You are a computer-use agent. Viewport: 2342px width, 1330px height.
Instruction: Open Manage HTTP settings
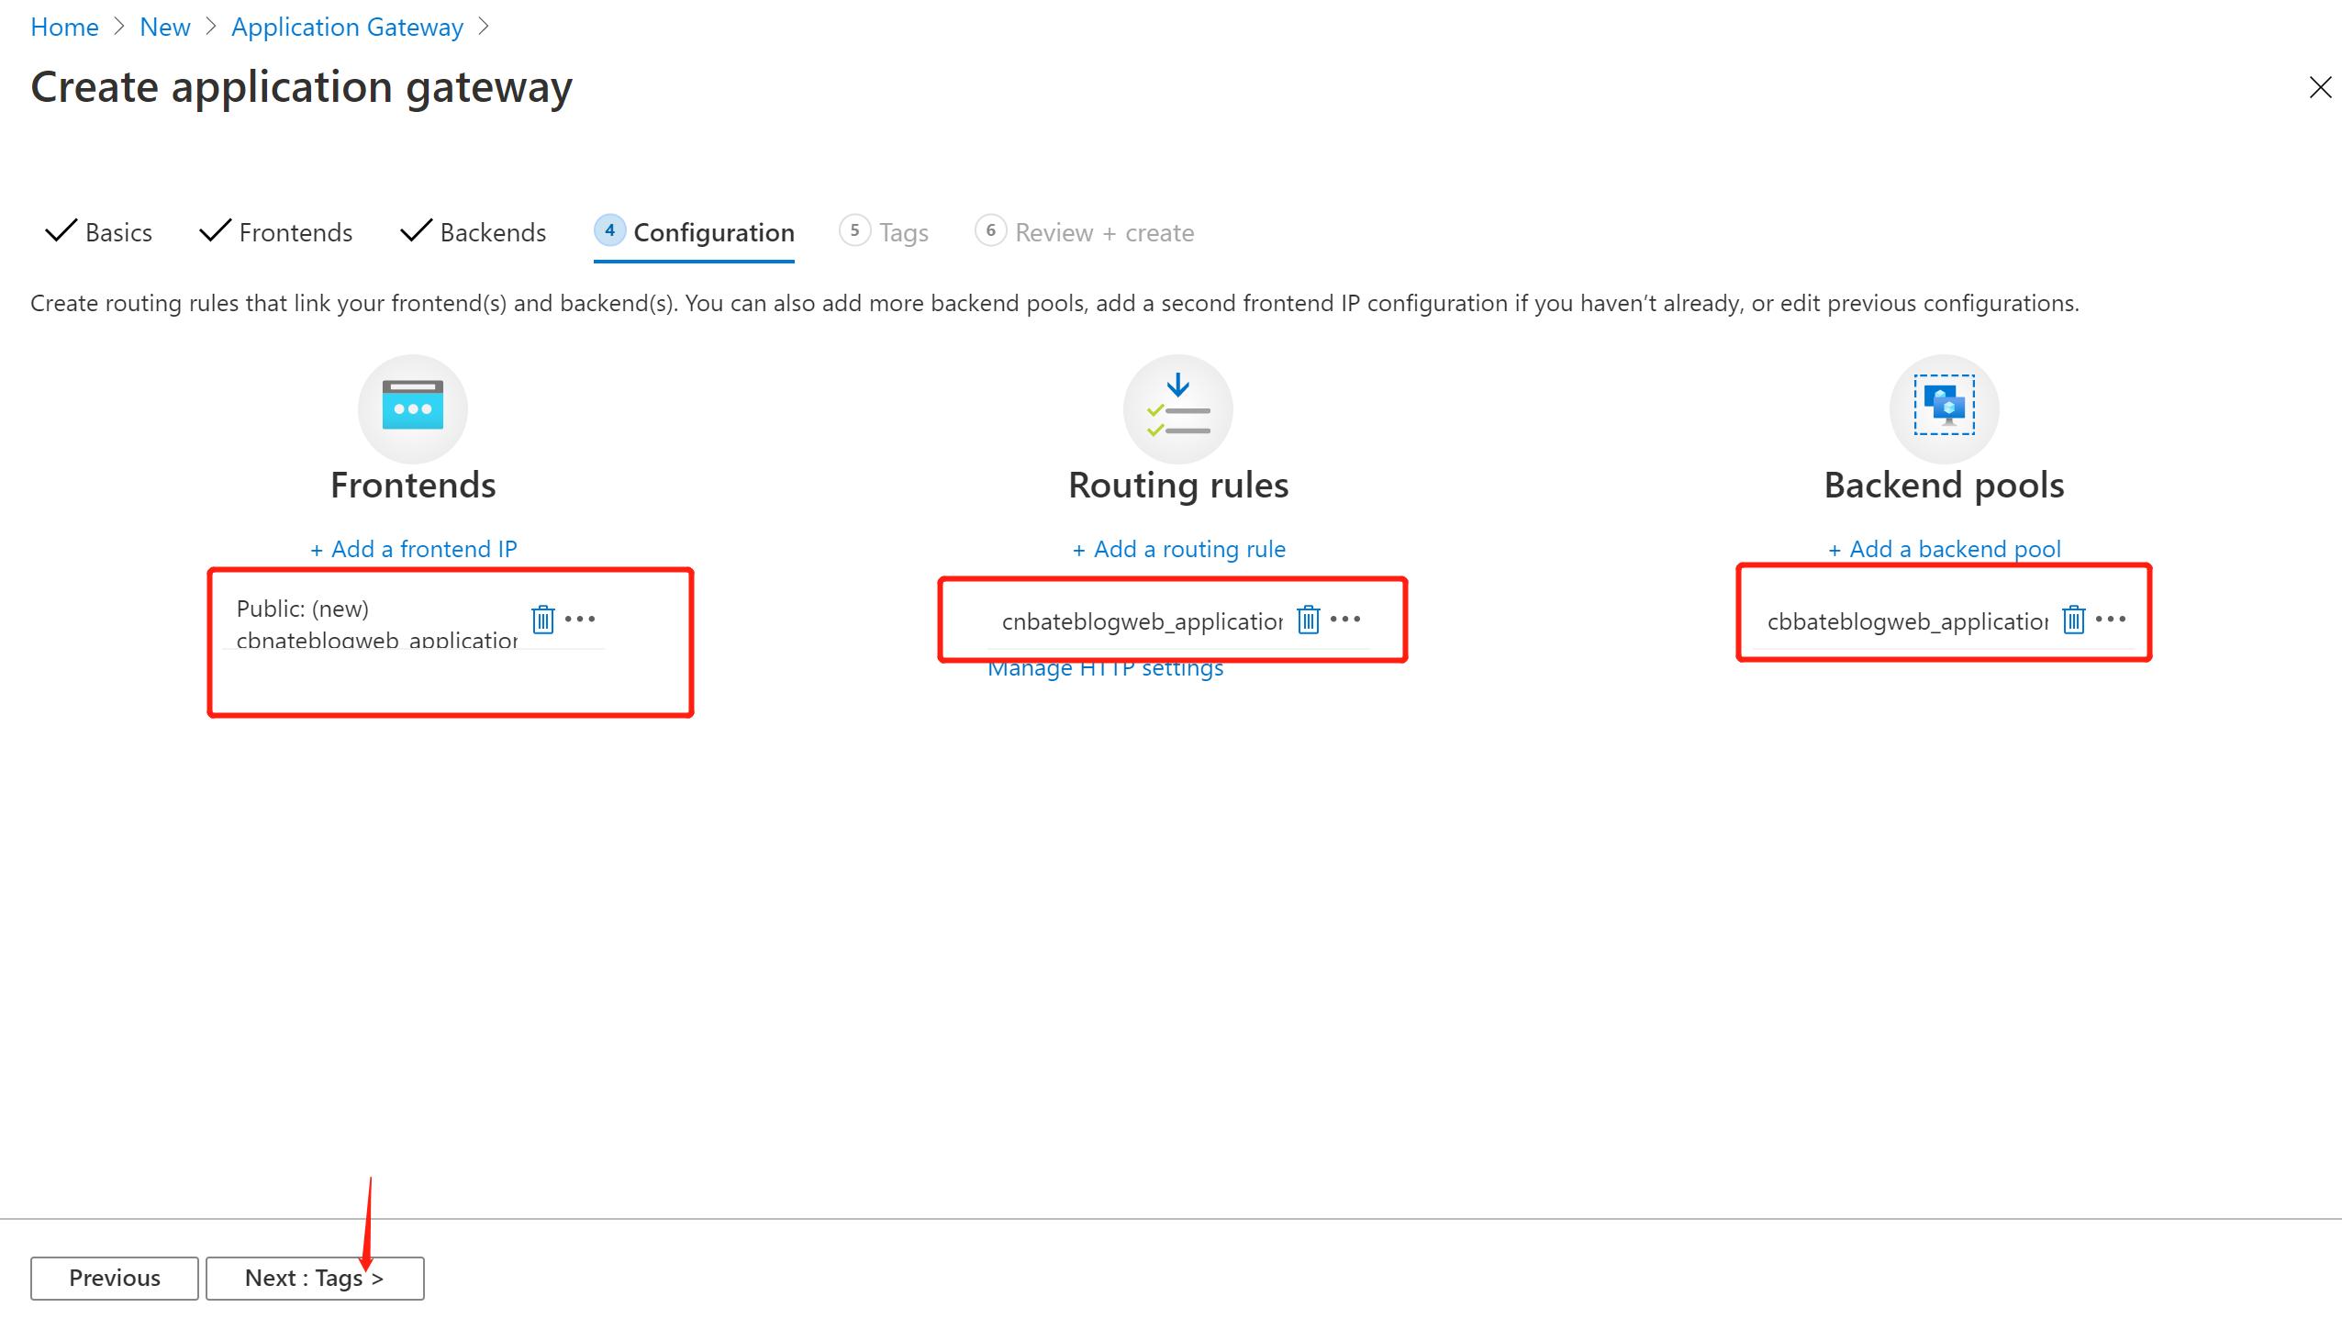click(1105, 667)
